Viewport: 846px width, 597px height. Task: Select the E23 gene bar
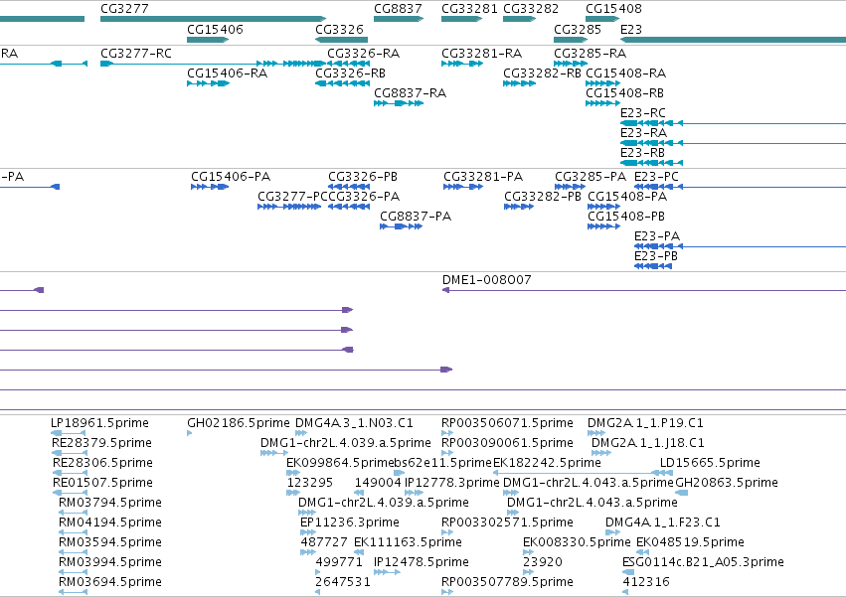(733, 40)
